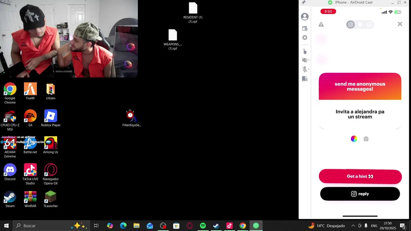Open File Explorer in taskbar
411x231 pixels.
click(136, 226)
